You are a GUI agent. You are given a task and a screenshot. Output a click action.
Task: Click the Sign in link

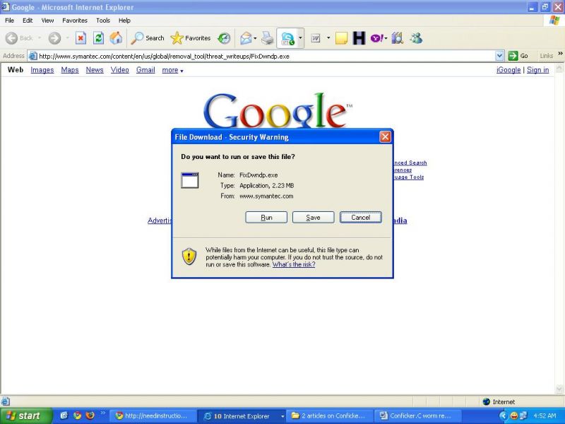pyautogui.click(x=538, y=70)
